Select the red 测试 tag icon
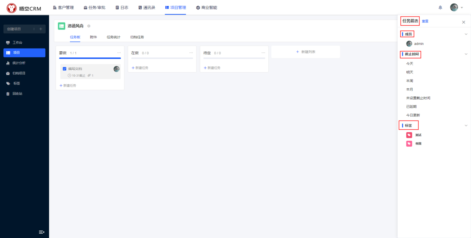Screen dimensions: 471x238 click(409, 135)
